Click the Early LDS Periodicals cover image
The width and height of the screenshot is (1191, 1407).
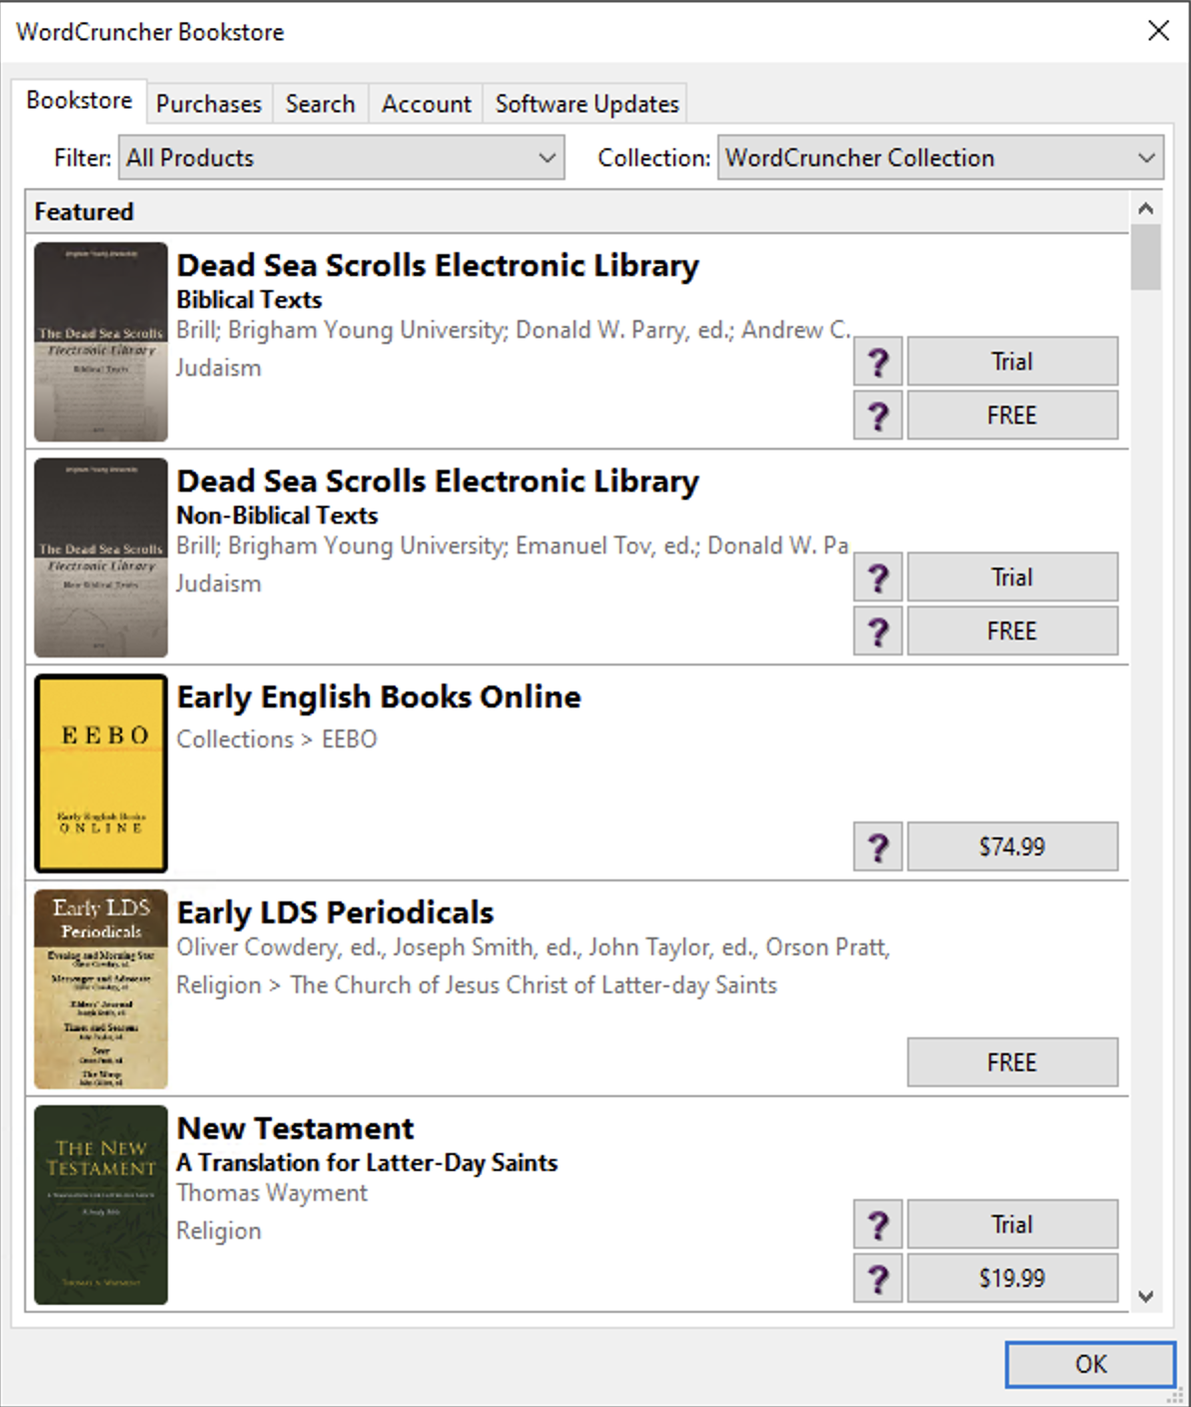pyautogui.click(x=101, y=989)
